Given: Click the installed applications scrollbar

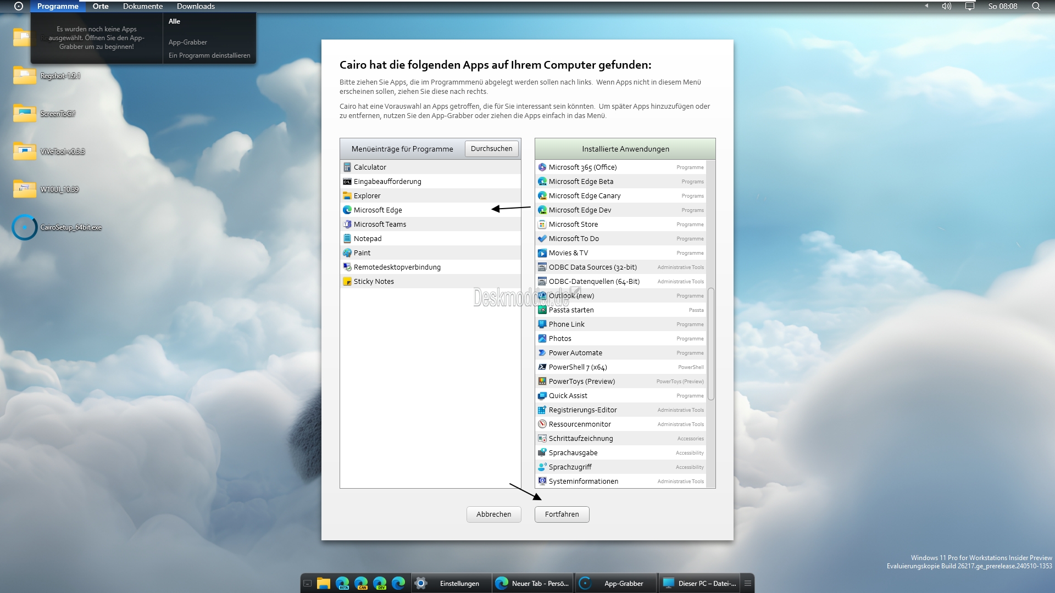Looking at the screenshot, I should click(x=711, y=344).
